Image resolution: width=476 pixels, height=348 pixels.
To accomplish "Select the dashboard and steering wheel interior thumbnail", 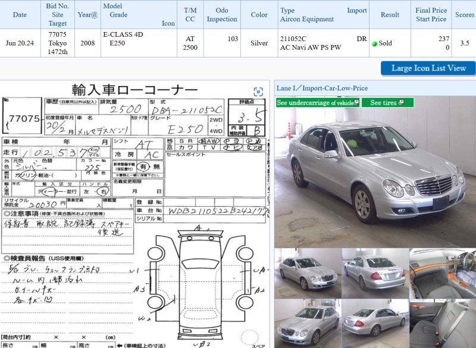I will [443, 273].
